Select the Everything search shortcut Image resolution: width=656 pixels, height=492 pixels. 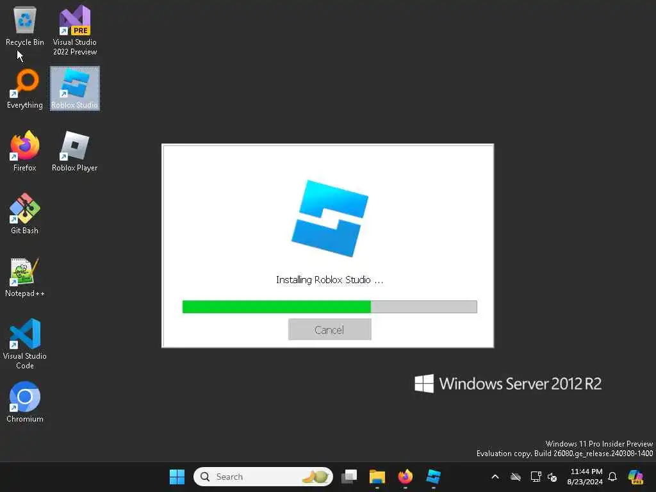click(25, 88)
